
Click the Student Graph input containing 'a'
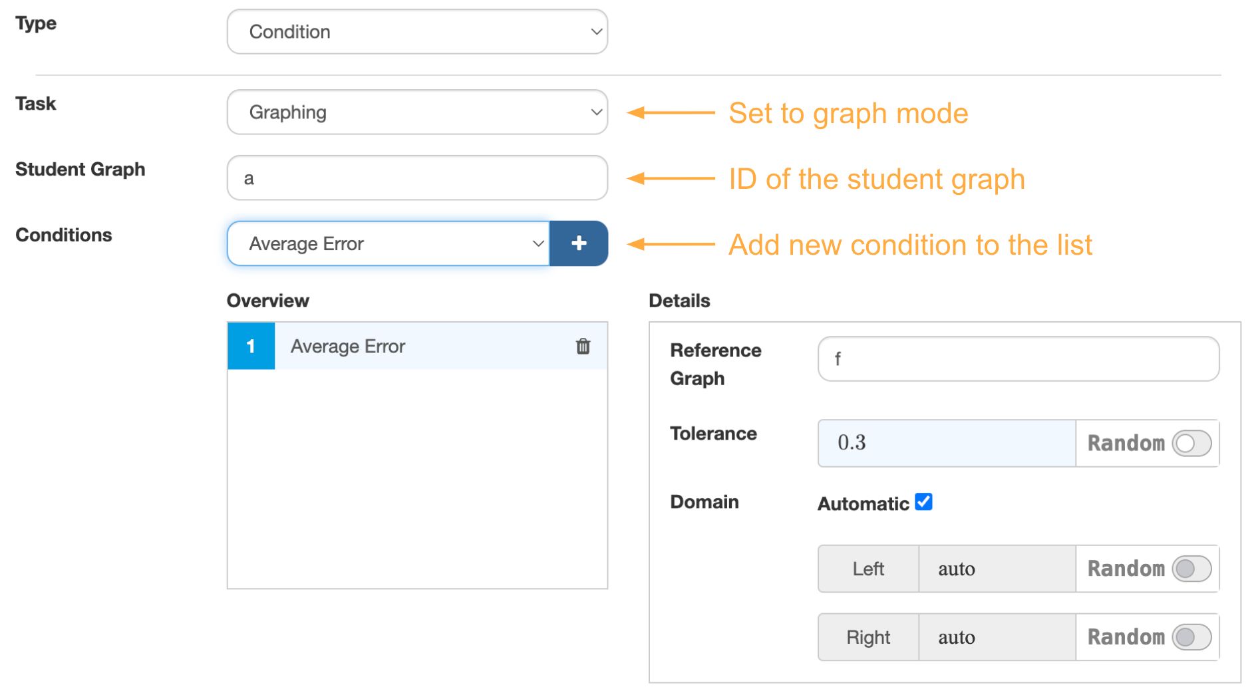click(x=416, y=178)
